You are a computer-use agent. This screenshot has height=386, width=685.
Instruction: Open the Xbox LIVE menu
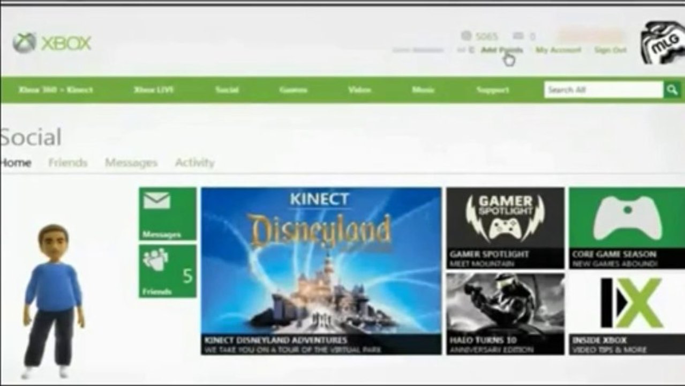(x=154, y=90)
